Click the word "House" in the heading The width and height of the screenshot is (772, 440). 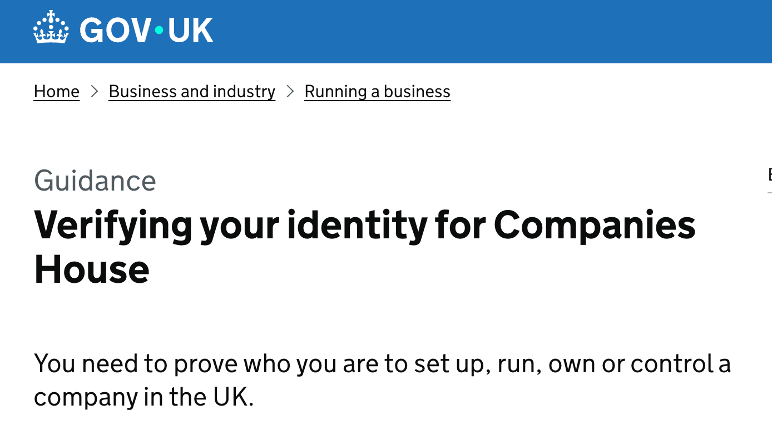(x=92, y=269)
